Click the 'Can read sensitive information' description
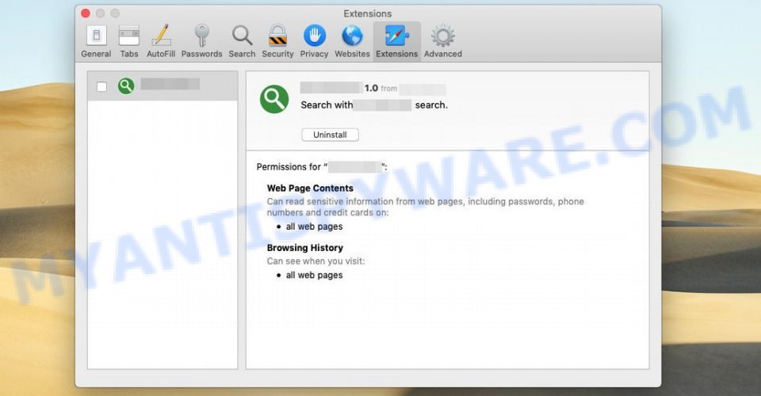Image resolution: width=761 pixels, height=396 pixels. [425, 207]
